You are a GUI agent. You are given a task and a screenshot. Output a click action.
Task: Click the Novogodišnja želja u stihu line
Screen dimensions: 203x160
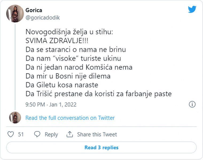[69, 32]
